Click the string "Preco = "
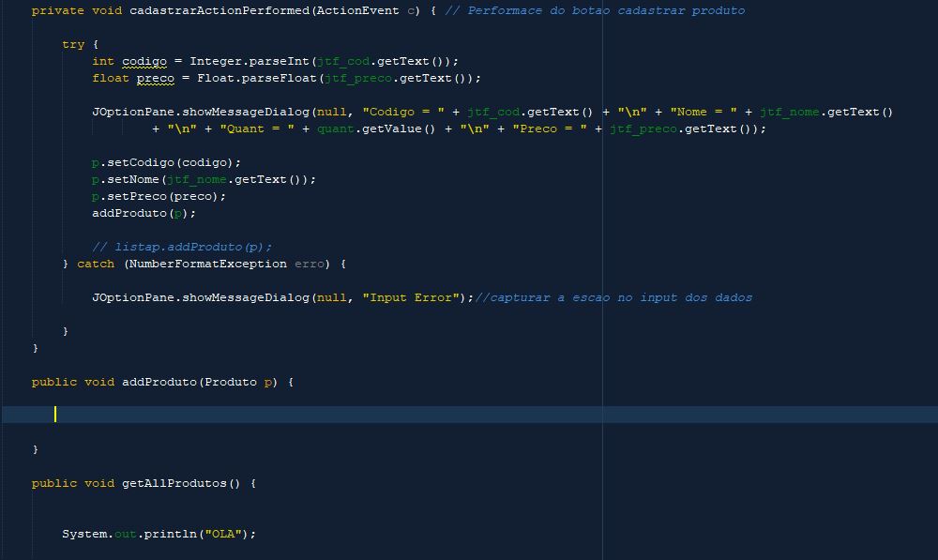Image resolution: width=938 pixels, height=560 pixels. [x=550, y=129]
